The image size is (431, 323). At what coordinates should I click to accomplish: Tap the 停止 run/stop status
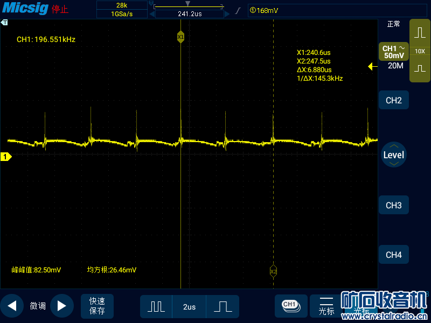[x=60, y=9]
